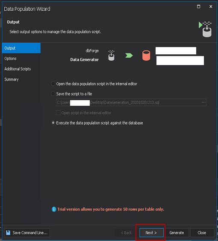Select the Output page tab
This screenshot has width=218, height=241.
(21, 48)
